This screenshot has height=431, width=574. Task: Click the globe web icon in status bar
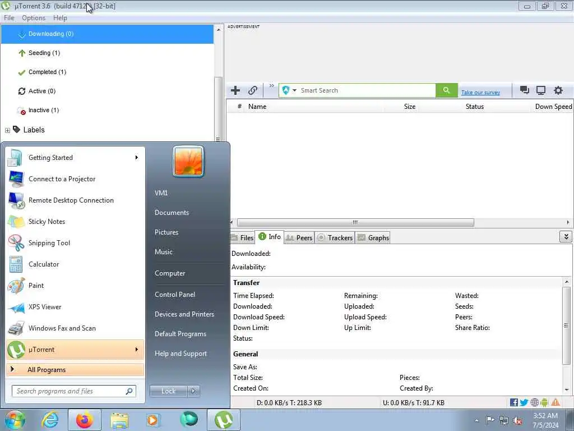pos(534,402)
